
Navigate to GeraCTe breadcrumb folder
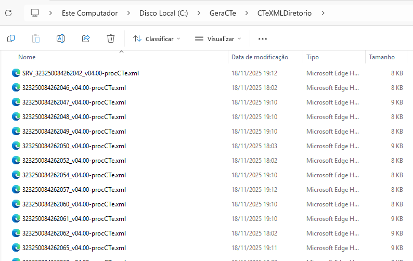[x=223, y=13]
